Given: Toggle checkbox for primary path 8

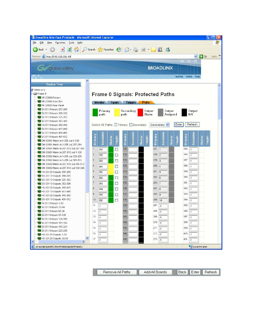Looking at the screenshot, I should tap(116, 189).
